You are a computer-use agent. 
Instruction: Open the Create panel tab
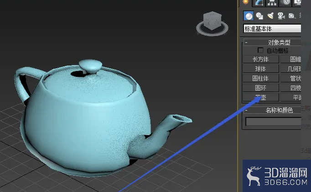(245, 3)
